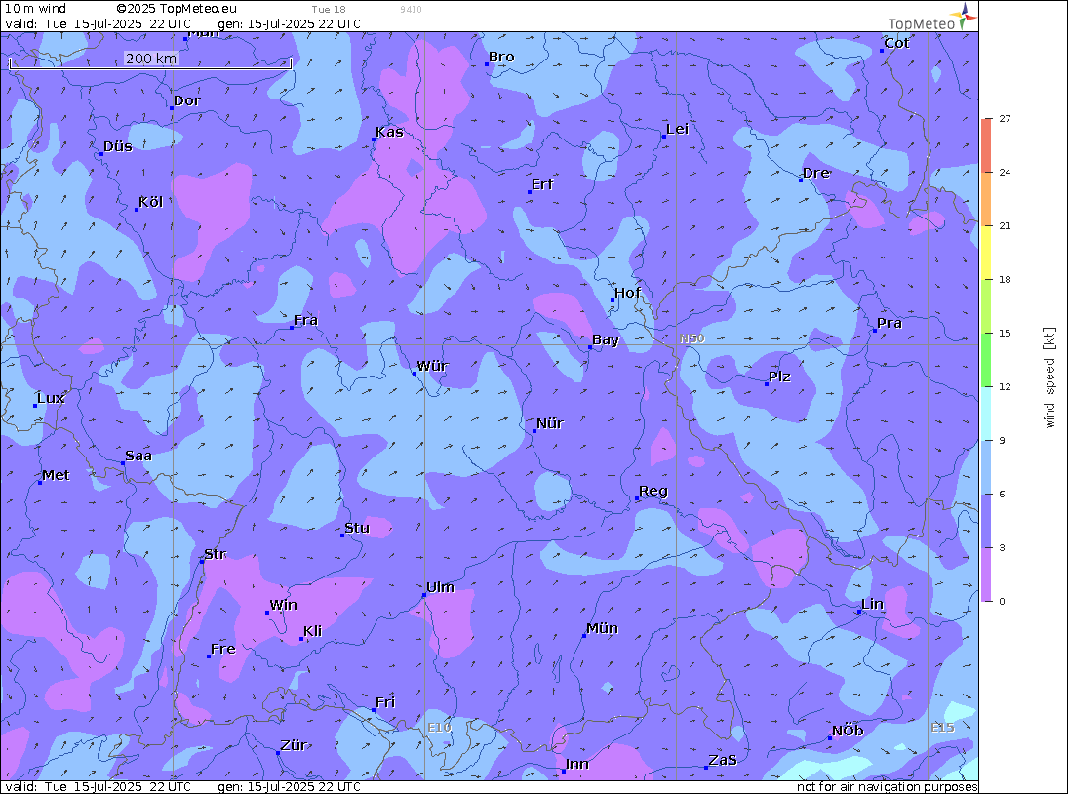Select the 'Fri' city label
The image size is (1068, 794).
point(385,702)
